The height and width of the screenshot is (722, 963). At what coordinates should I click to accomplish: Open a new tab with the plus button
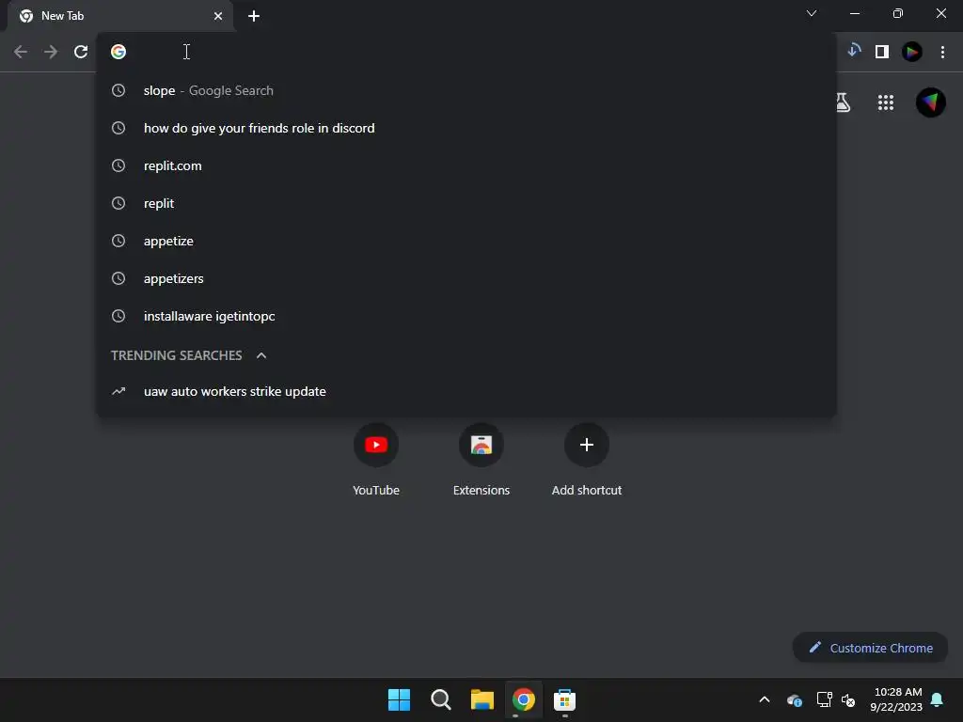254,16
